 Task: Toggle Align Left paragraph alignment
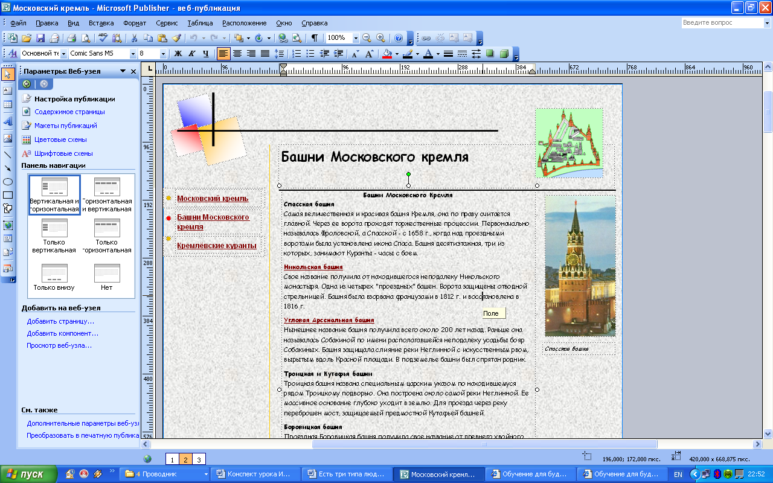pyautogui.click(x=223, y=54)
